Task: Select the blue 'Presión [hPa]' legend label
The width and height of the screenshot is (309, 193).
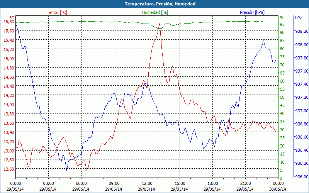Action: click(x=252, y=12)
